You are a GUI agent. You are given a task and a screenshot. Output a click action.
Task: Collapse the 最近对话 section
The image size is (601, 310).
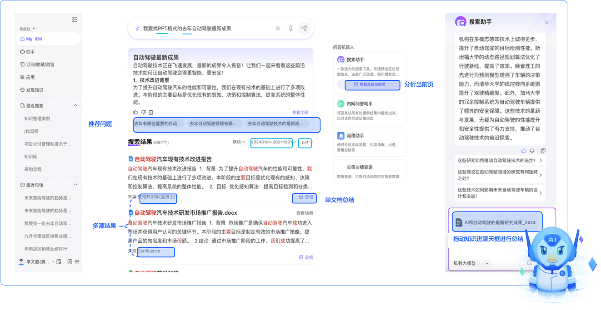point(75,185)
